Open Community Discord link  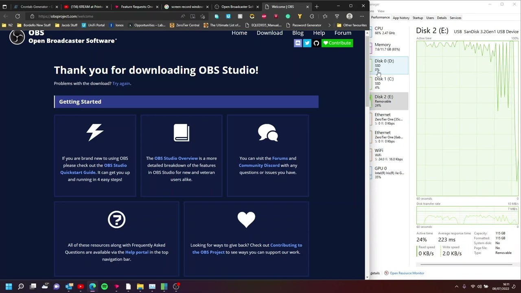coord(259,165)
